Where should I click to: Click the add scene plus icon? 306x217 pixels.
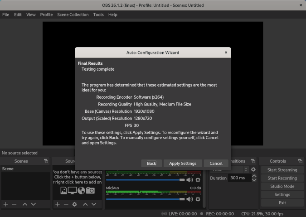[x=6, y=204]
